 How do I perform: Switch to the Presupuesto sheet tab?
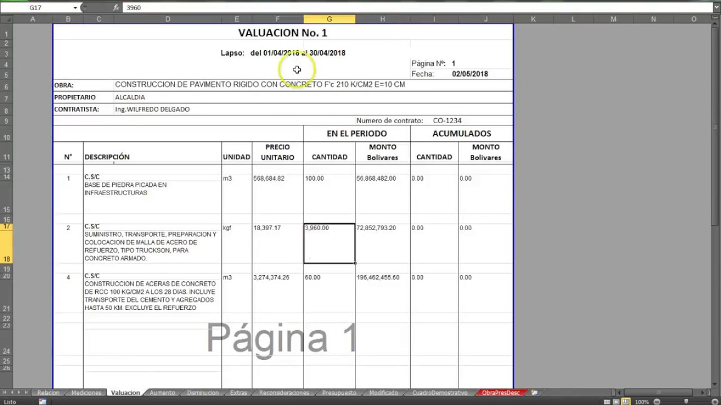click(338, 393)
